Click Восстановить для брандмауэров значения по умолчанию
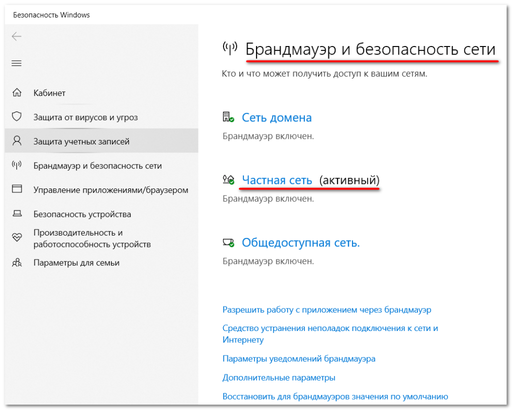This screenshot has width=512, height=410. click(335, 396)
